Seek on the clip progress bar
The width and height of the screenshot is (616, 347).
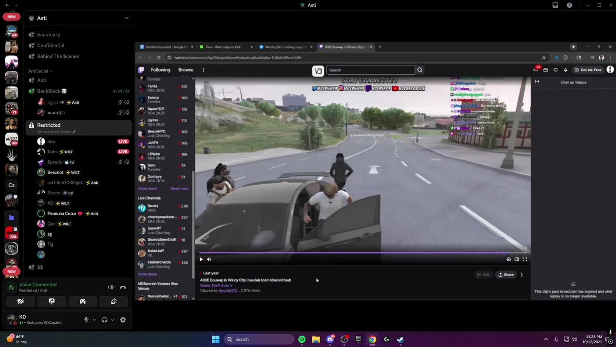tap(363, 253)
